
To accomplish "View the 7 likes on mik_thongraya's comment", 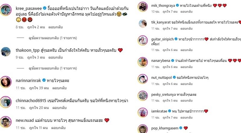I will (170, 12).
